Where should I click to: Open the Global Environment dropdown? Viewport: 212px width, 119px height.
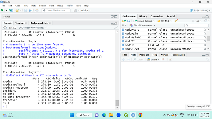(x=142, y=25)
